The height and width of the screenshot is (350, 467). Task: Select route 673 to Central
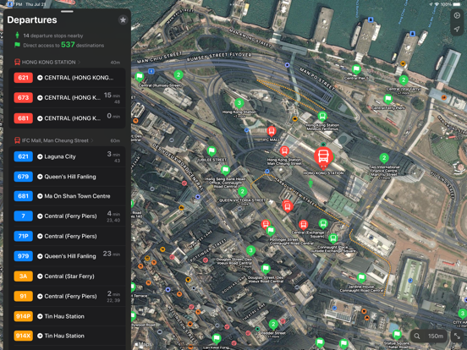pyautogui.click(x=67, y=97)
